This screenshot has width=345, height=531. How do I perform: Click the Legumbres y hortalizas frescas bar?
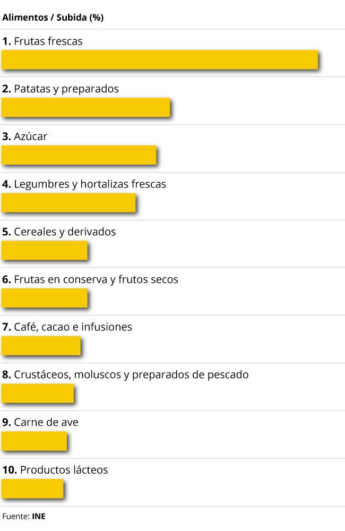point(68,203)
